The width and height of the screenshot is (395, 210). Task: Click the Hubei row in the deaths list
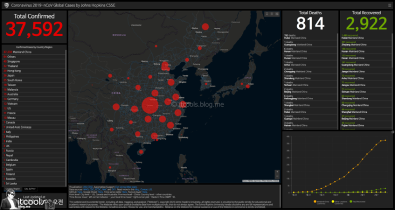coord(310,37)
